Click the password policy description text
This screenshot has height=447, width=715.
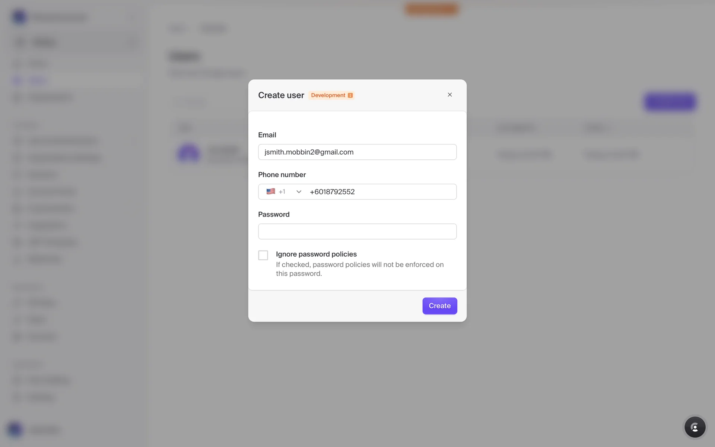click(x=359, y=269)
